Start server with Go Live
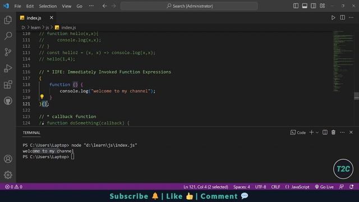Screen dimensions: 359x202 tap(324, 187)
